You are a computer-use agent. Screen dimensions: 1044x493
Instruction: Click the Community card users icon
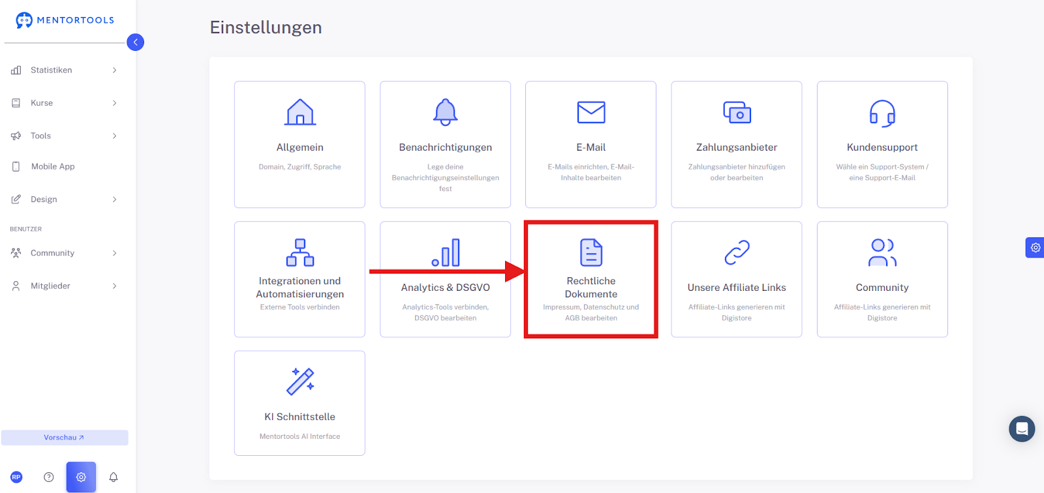pyautogui.click(x=882, y=252)
